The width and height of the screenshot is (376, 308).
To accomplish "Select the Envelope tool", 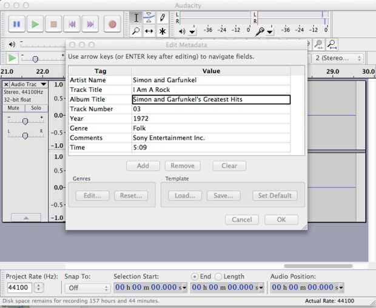I will [149, 18].
